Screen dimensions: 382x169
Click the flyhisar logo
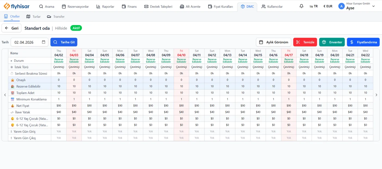coord(17,6)
